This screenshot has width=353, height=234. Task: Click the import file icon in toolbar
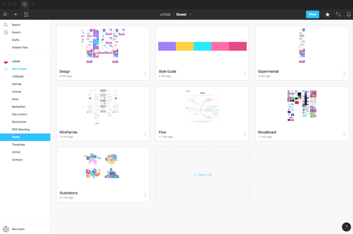click(26, 14)
